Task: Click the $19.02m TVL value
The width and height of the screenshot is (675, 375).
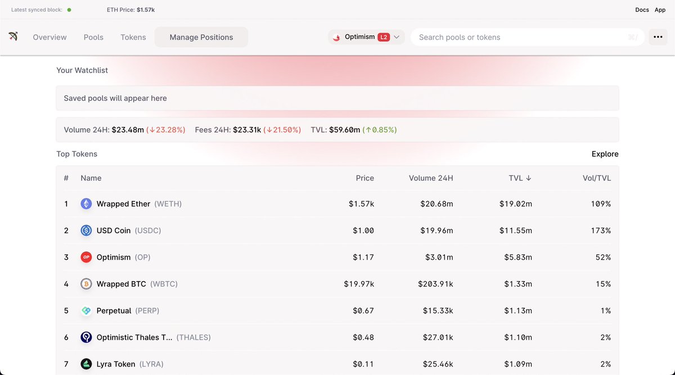Action: [x=516, y=204]
